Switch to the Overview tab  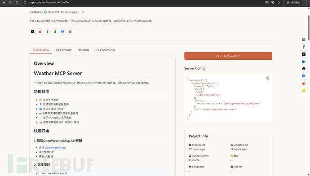pos(41,50)
